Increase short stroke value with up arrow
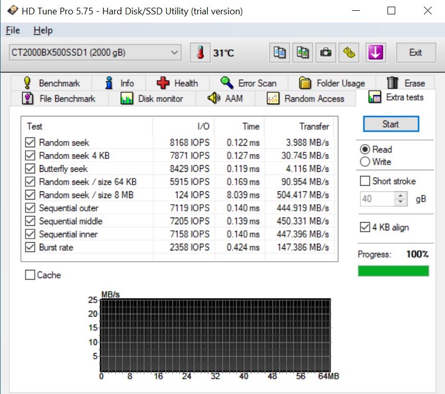Image resolution: width=445 pixels, height=394 pixels. [401, 195]
